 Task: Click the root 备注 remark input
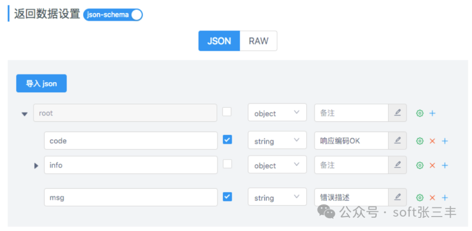point(351,113)
